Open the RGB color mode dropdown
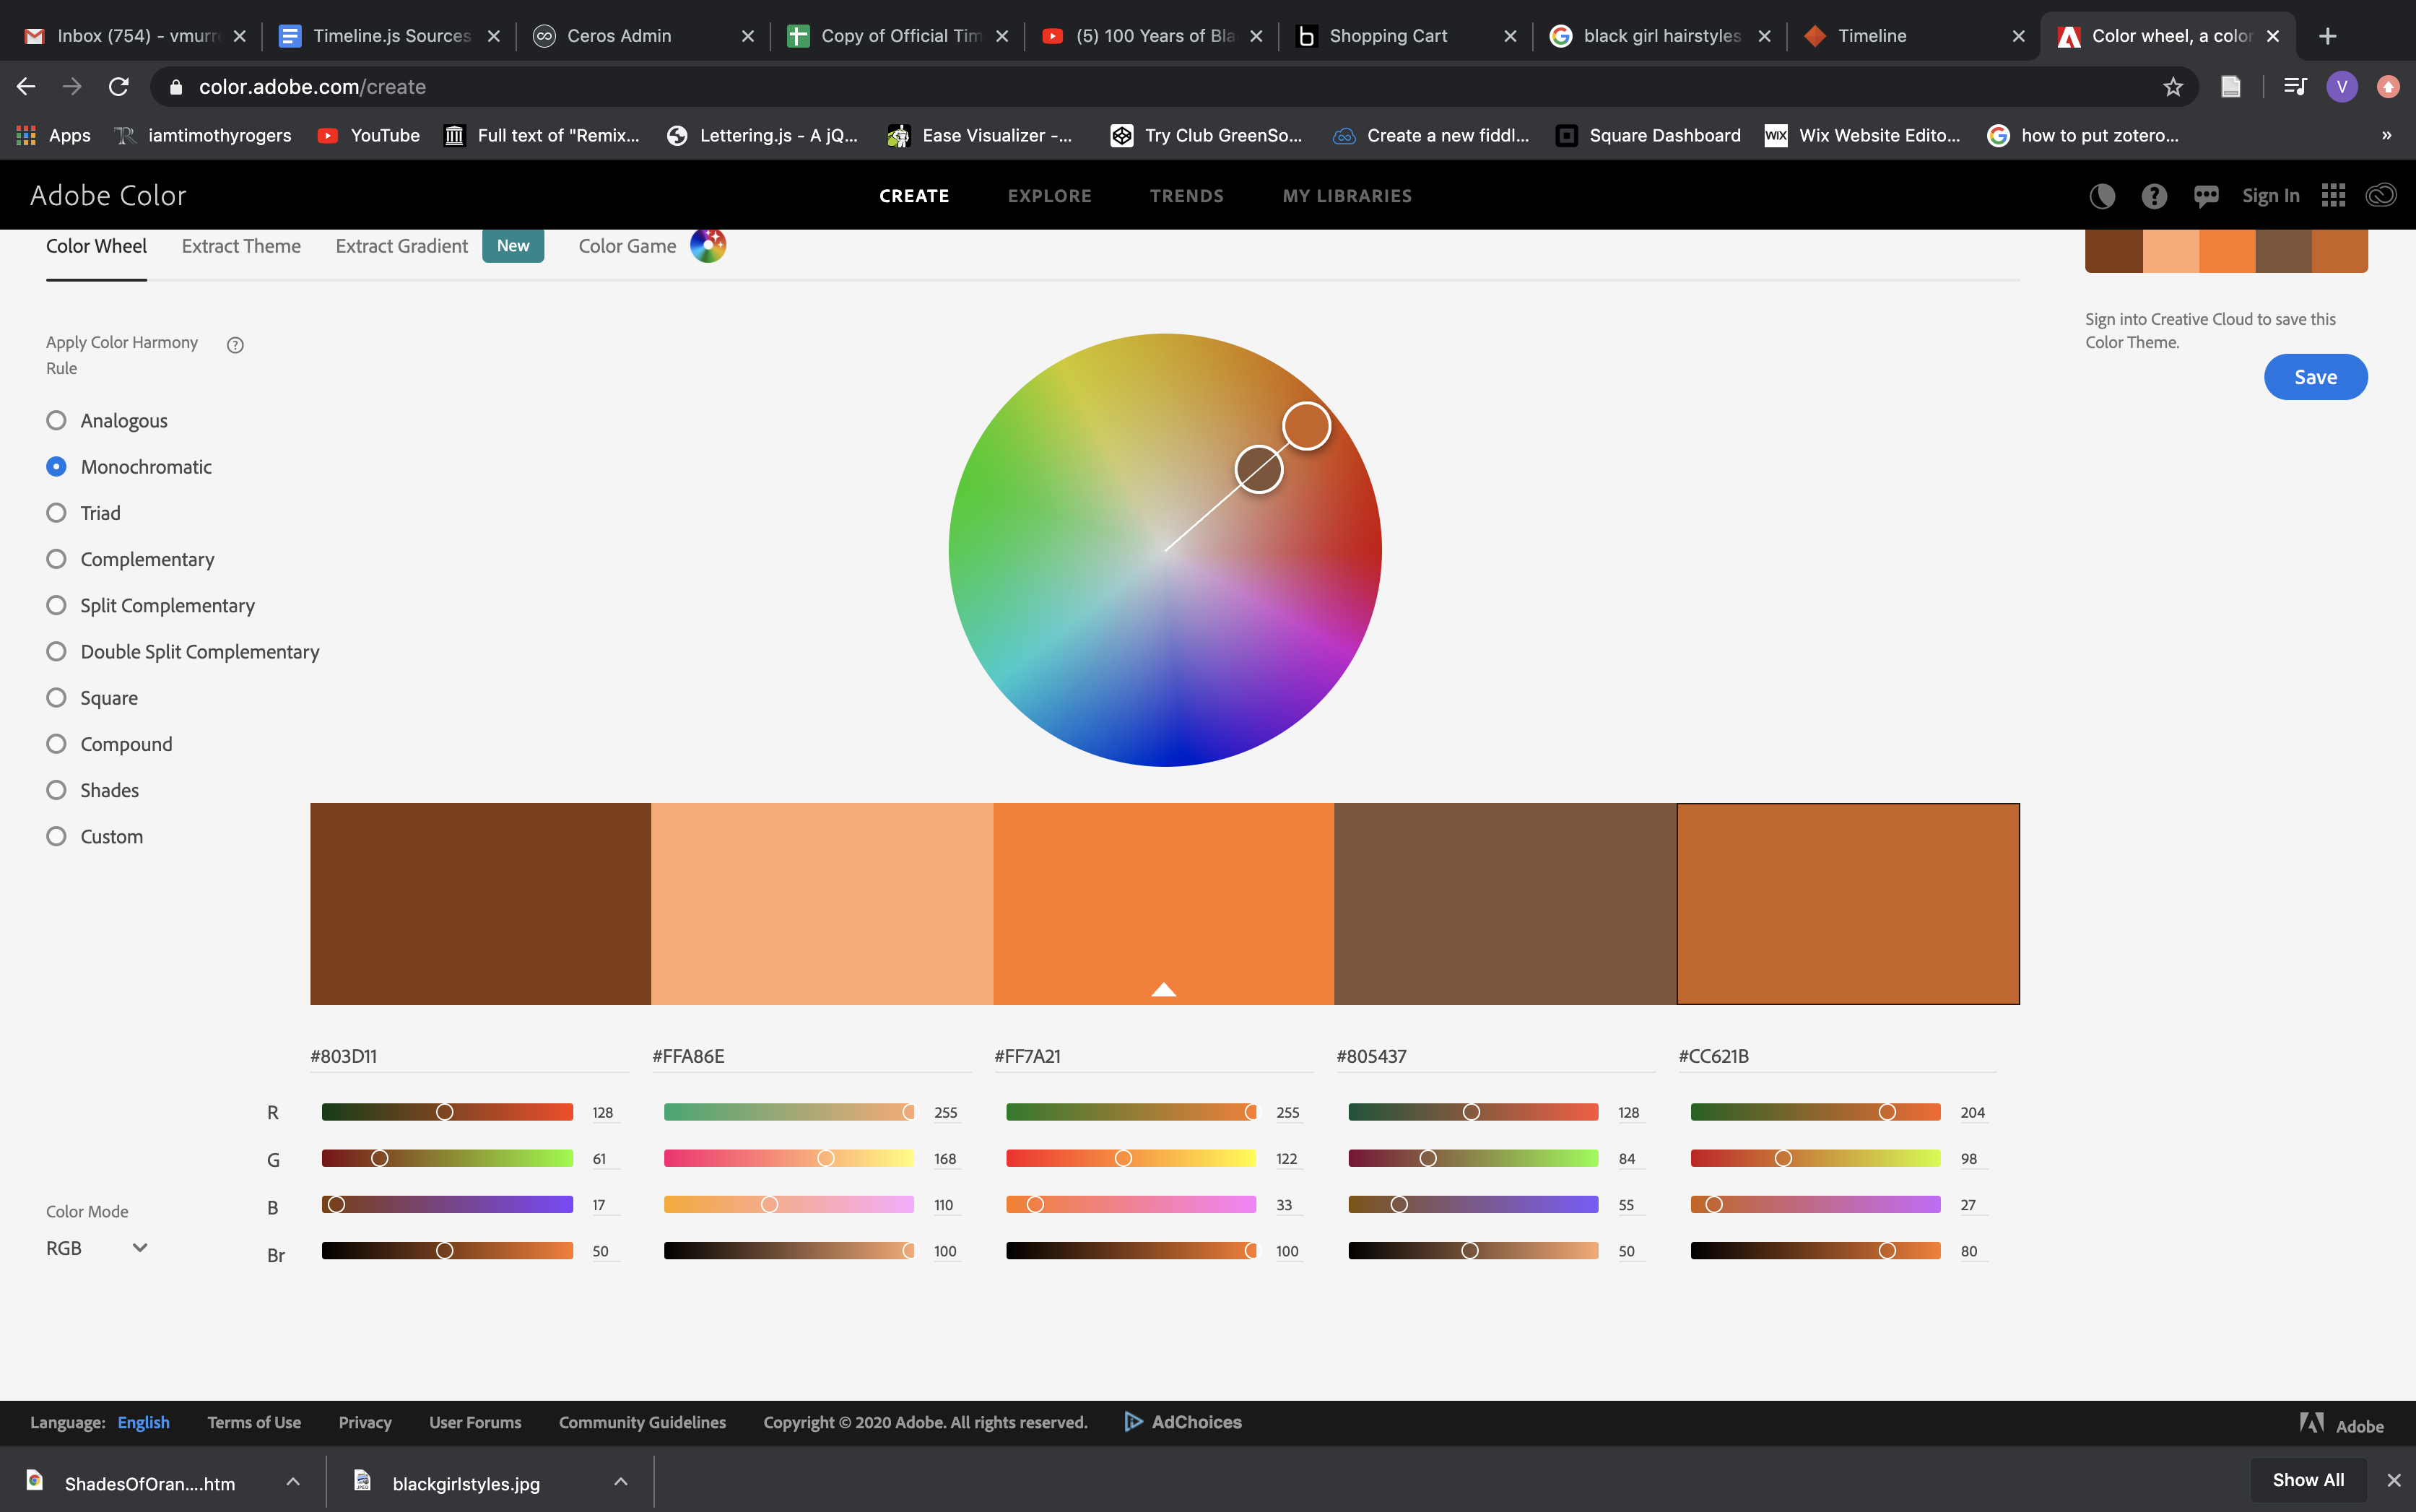Screen dimensions: 2416x1512 (97, 1248)
